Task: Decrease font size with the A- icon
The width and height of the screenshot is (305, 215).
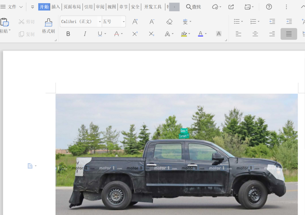Action: pos(152,22)
